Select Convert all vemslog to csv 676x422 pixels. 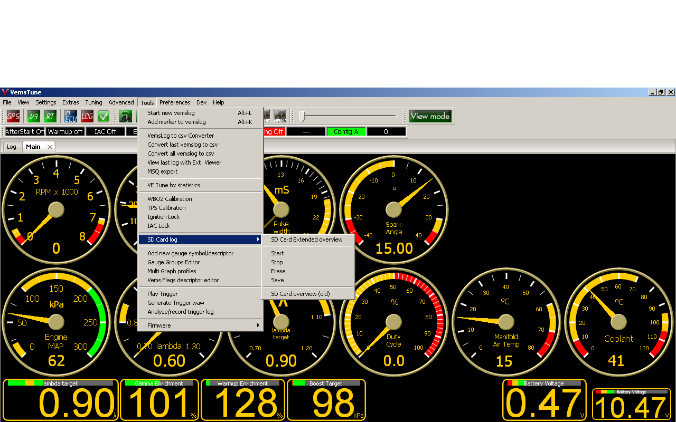click(201, 154)
